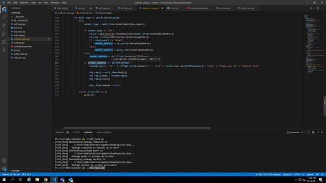Open the Edit menu
The image size is (326, 183).
[x=15, y=3]
